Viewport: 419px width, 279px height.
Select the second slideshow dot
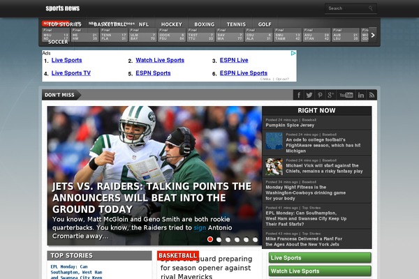(x=219, y=239)
